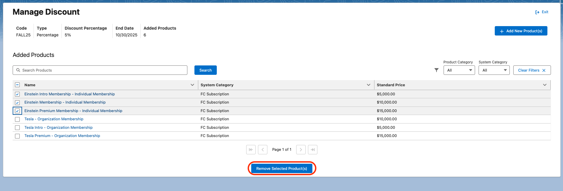Click Page 1 of 1 text
563x191 pixels.
(x=282, y=149)
